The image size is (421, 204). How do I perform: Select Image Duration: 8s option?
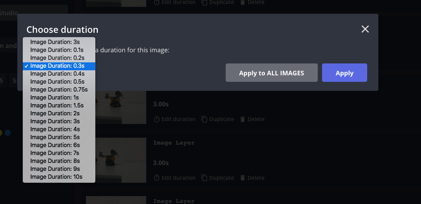pos(59,161)
